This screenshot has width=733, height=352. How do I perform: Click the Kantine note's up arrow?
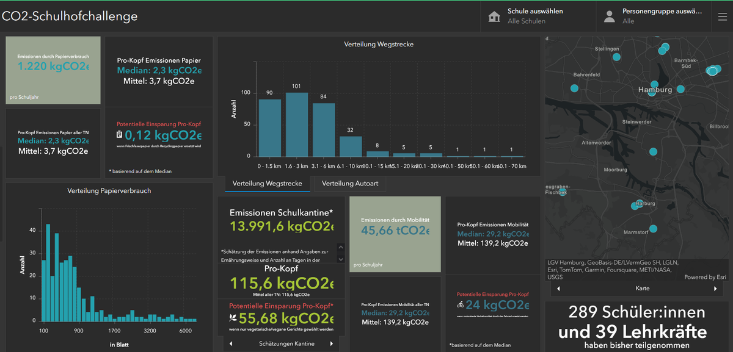coord(341,248)
